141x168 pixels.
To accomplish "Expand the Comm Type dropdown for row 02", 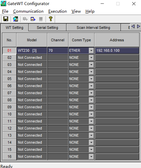I will (x=91, y=58).
